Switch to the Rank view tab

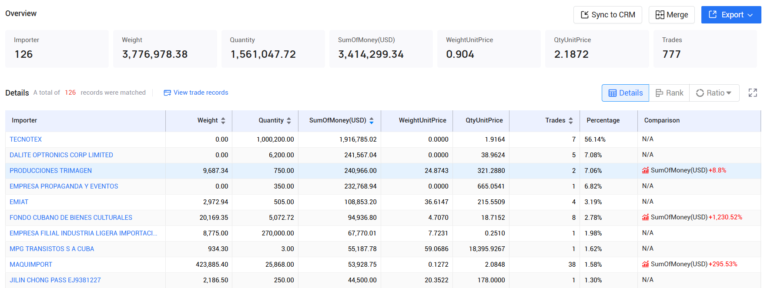point(669,93)
